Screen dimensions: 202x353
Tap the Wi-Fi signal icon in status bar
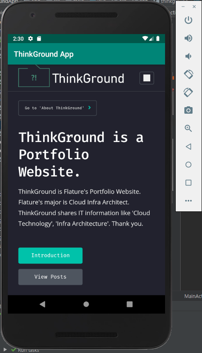coord(145,39)
